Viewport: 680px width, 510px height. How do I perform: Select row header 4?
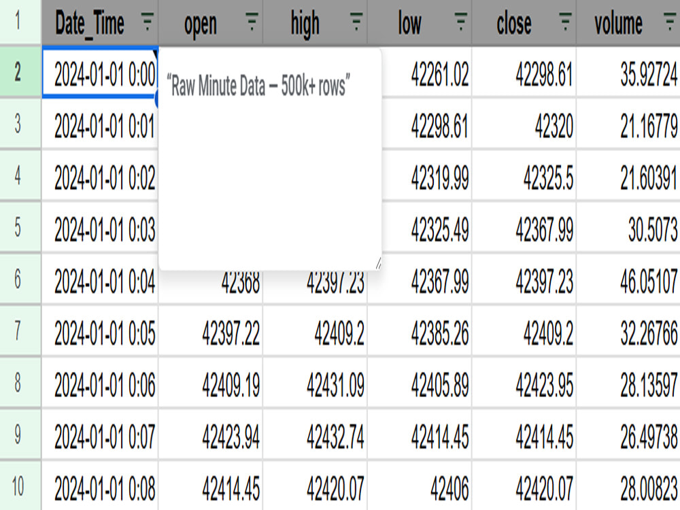[20, 175]
